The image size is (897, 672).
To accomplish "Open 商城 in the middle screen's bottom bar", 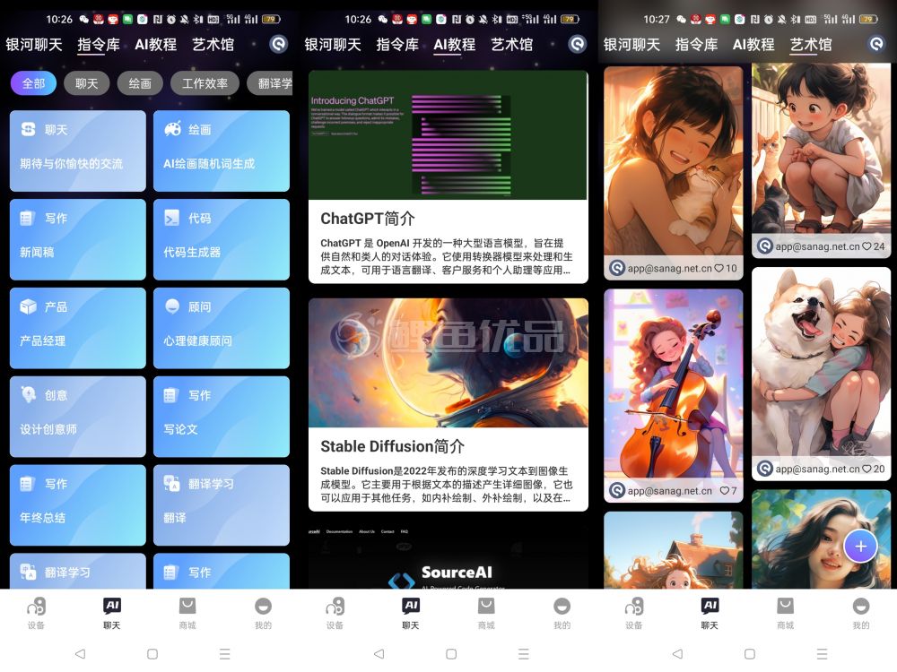I will [486, 613].
